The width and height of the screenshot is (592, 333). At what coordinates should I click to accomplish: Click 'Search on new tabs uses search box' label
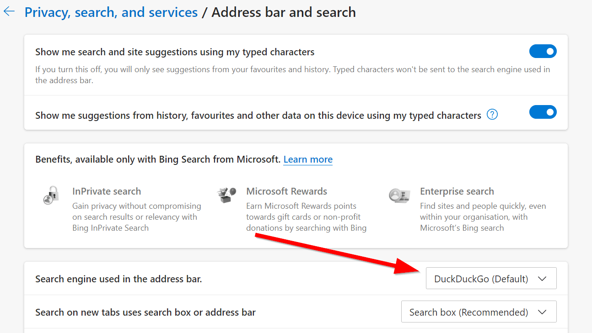pyautogui.click(x=145, y=312)
